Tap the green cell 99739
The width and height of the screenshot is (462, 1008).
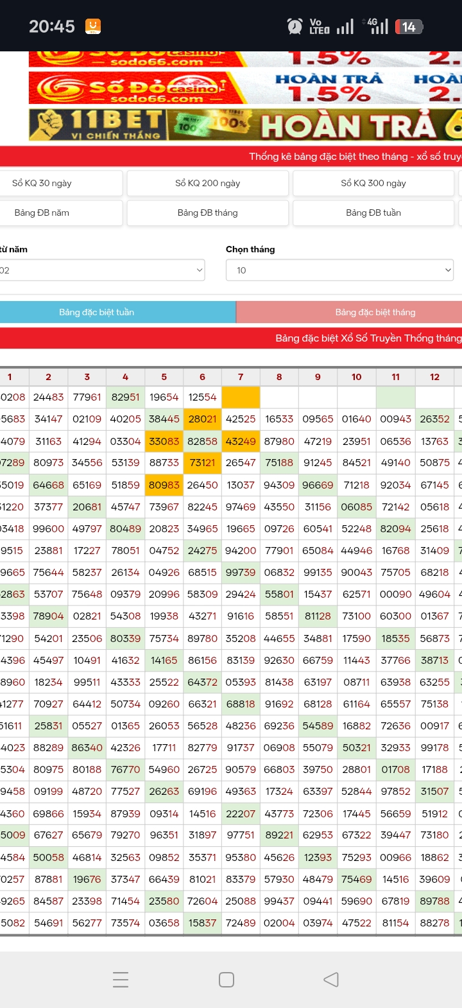(x=241, y=572)
